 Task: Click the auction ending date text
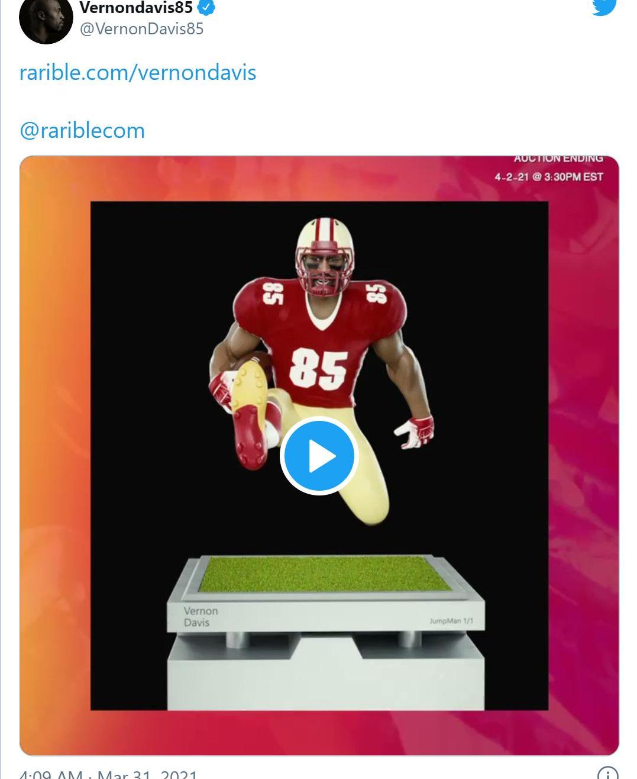point(549,176)
